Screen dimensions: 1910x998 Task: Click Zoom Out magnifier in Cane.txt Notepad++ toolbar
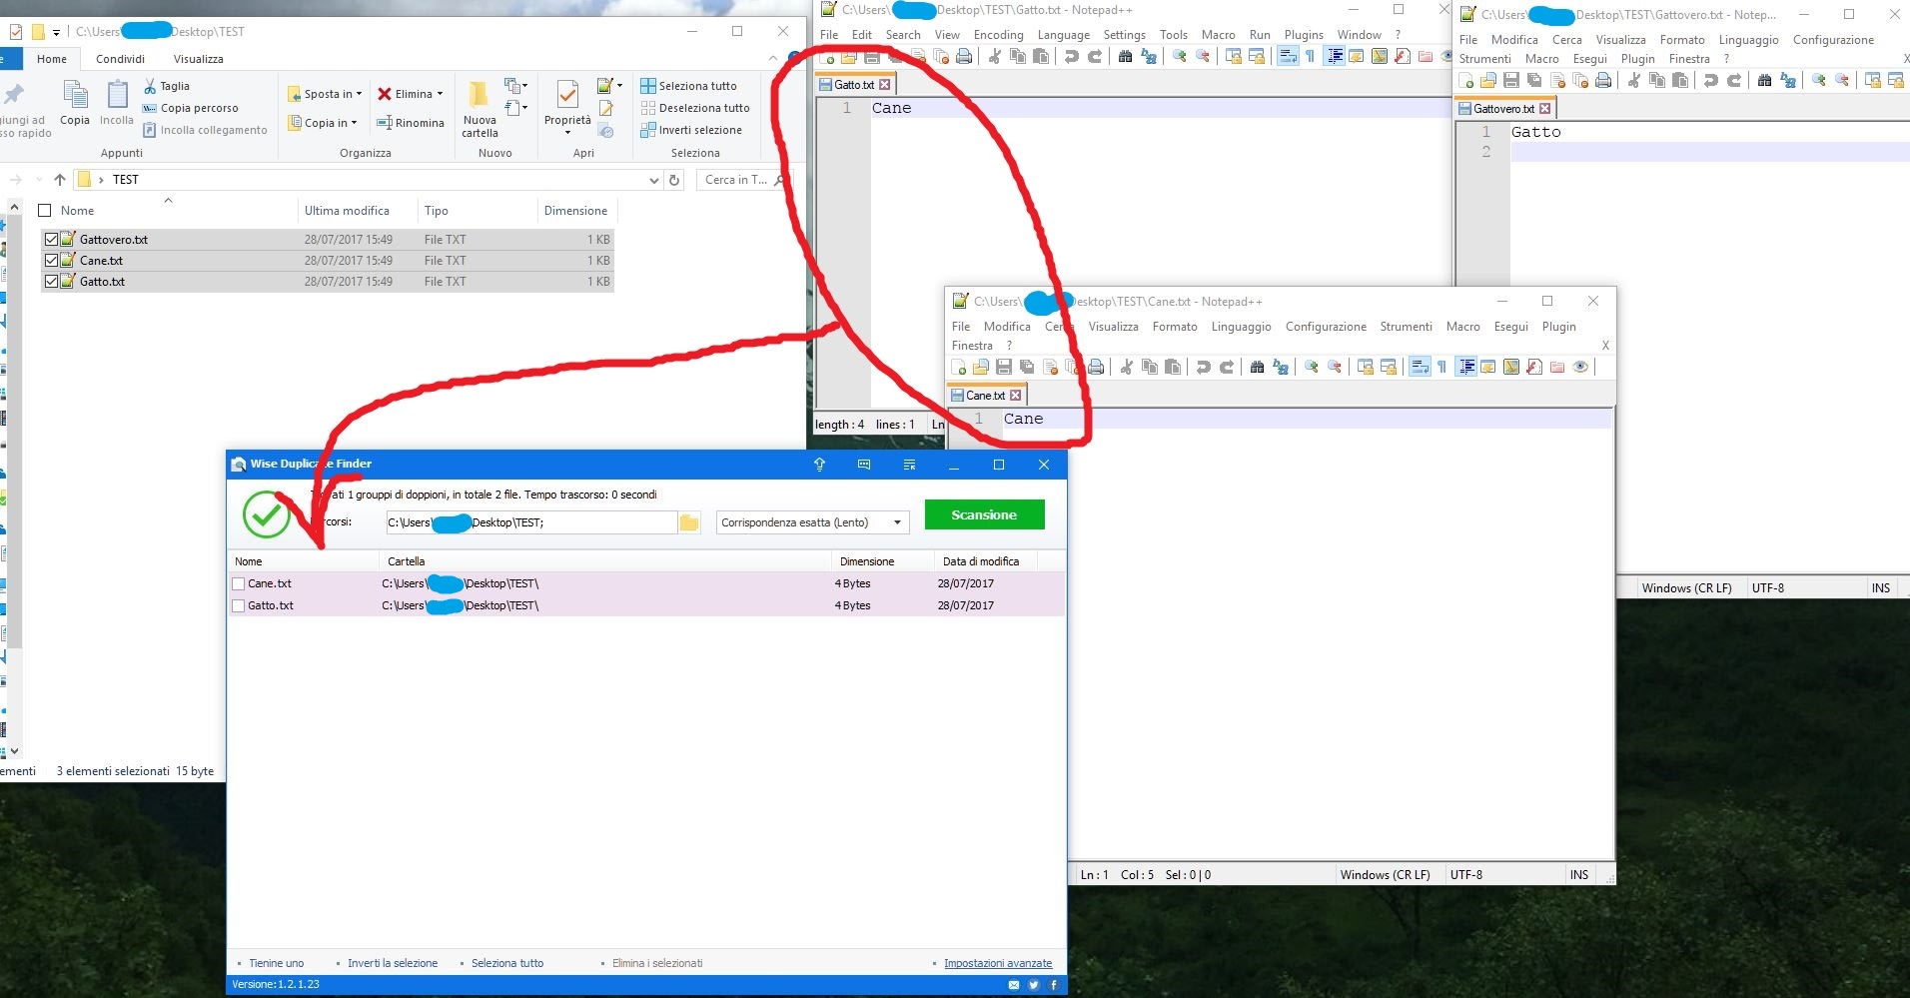(1335, 367)
